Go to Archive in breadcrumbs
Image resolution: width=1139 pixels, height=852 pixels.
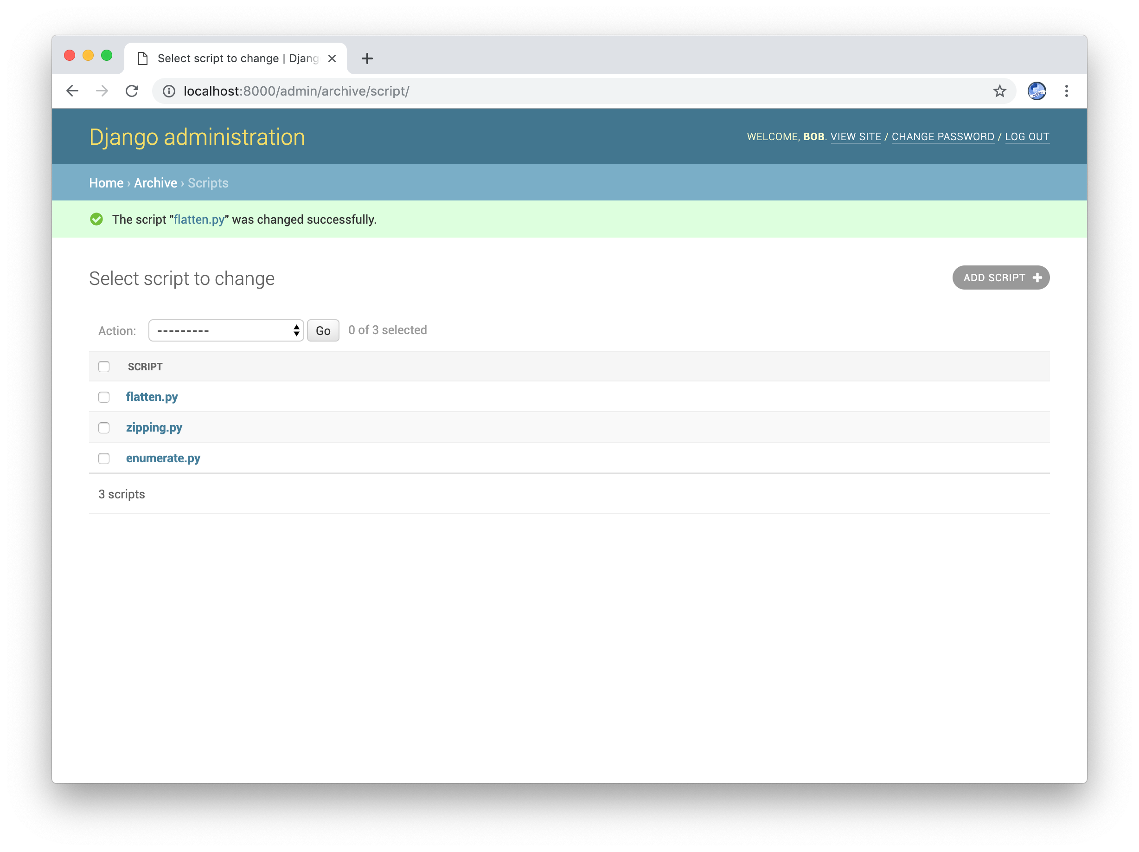point(155,183)
